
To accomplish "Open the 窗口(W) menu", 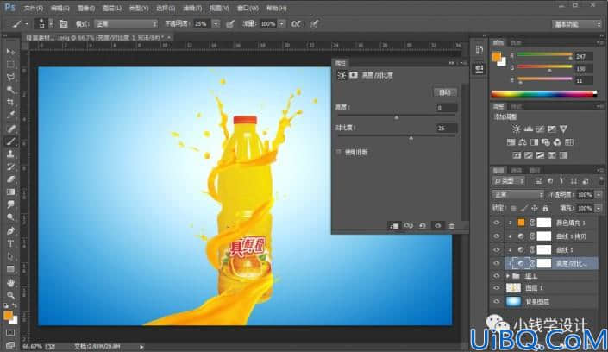I will 248,8.
